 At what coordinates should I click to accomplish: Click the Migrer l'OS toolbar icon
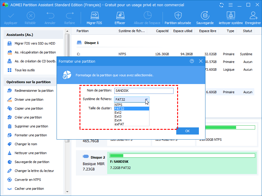[94, 16]
